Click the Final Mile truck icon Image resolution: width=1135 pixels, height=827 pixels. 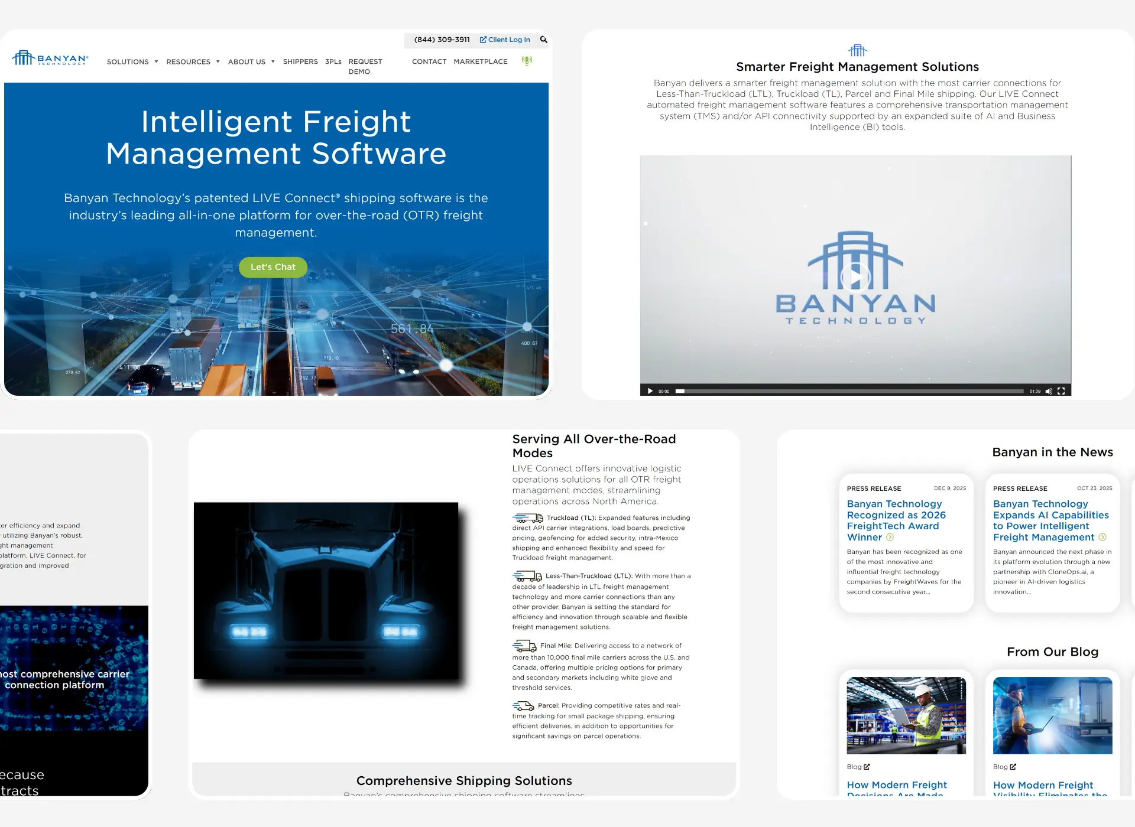coord(524,646)
